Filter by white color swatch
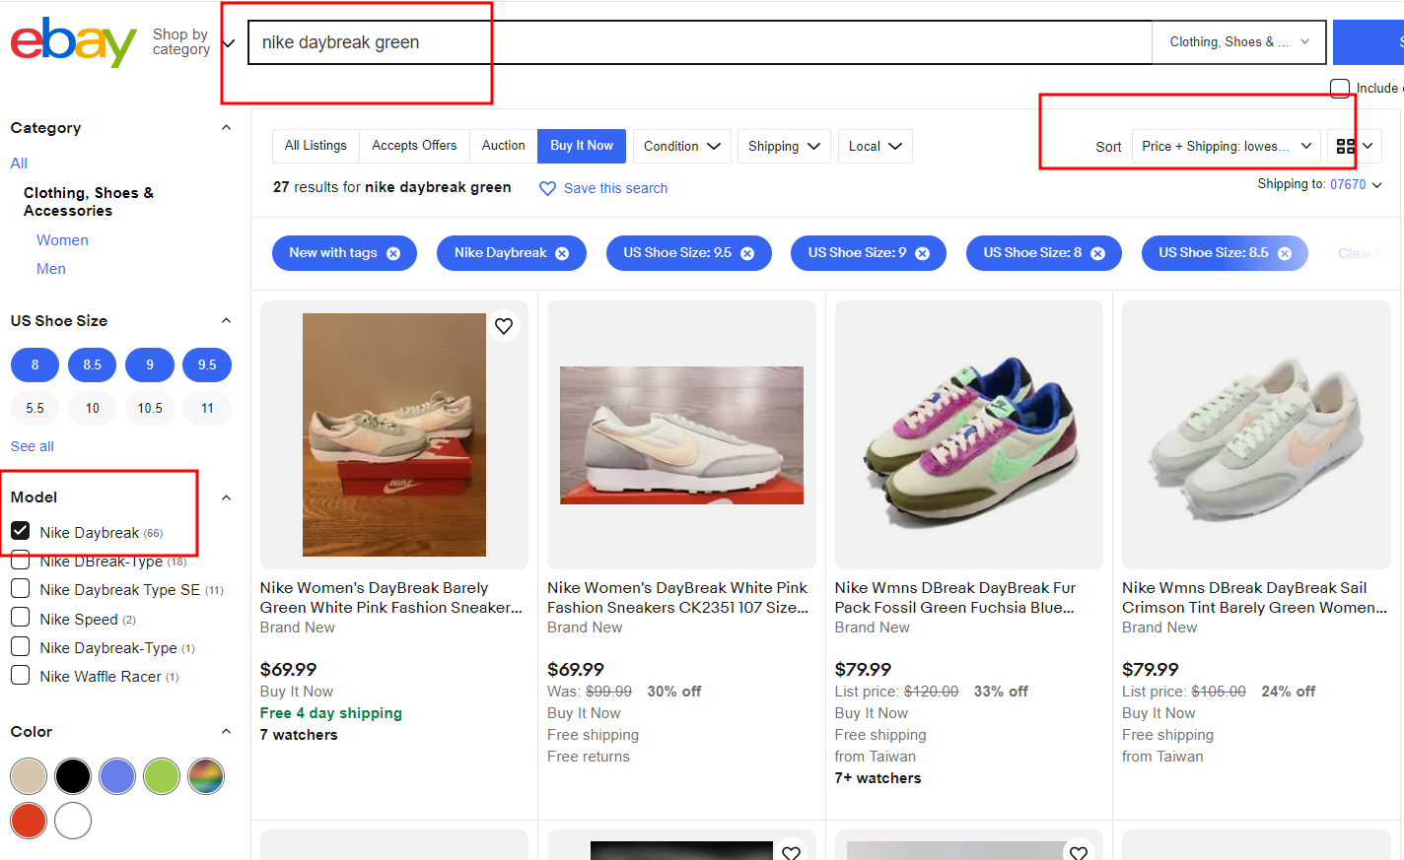 [73, 821]
